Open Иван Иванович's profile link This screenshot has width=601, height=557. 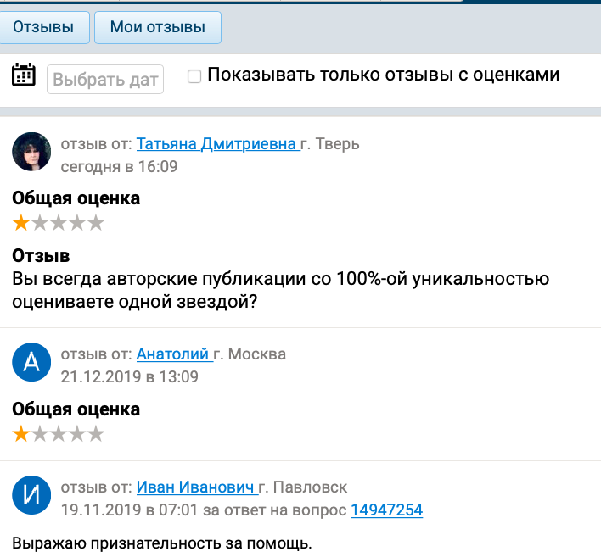point(195,487)
